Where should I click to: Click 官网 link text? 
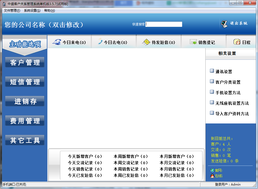tap(219, 170)
